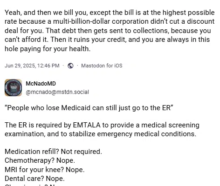Click the line "hole paying for your health."
220x186 pixels.
48,49
